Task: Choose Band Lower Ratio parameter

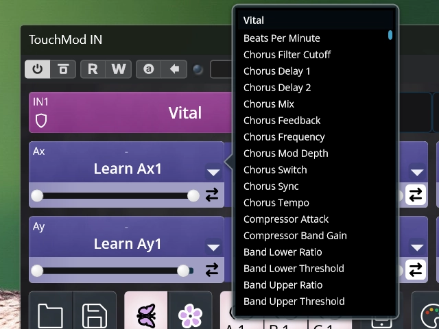Action: coord(316,252)
